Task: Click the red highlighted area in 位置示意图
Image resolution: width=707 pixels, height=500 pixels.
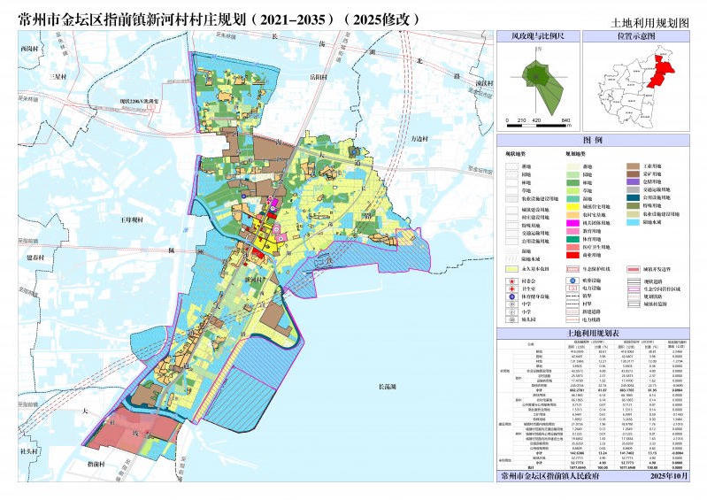Action: click(661, 71)
